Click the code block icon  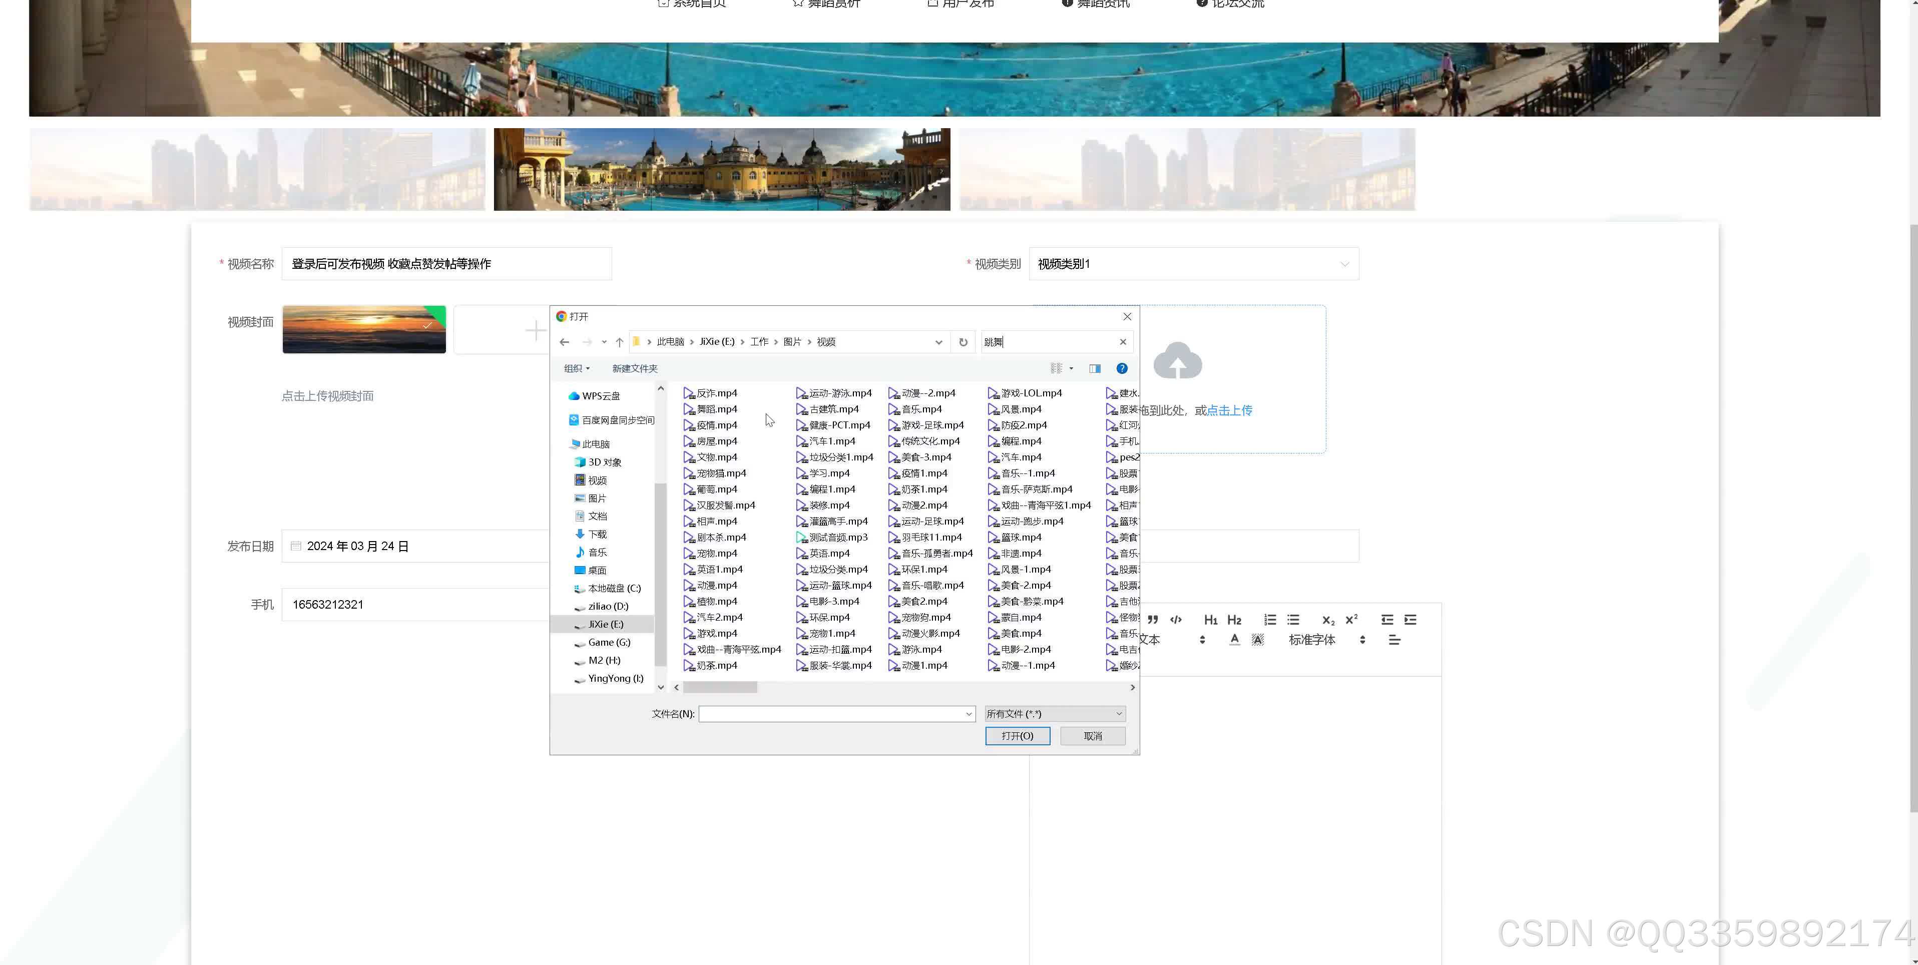coord(1176,620)
